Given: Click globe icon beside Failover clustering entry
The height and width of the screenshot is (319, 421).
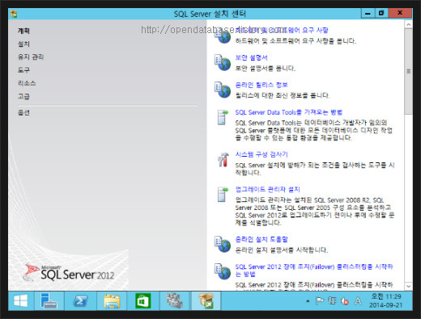Looking at the screenshot, I should pyautogui.click(x=223, y=271).
